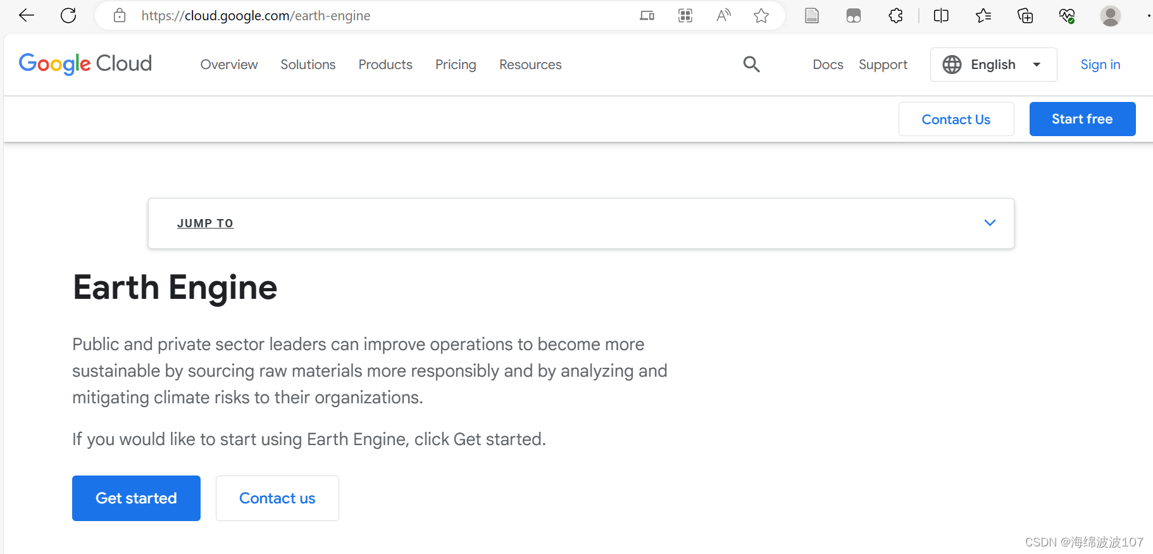
Task: Open the Resources menu
Action: point(530,65)
